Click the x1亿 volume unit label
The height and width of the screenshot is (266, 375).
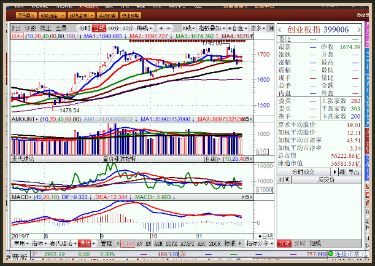coord(263,152)
